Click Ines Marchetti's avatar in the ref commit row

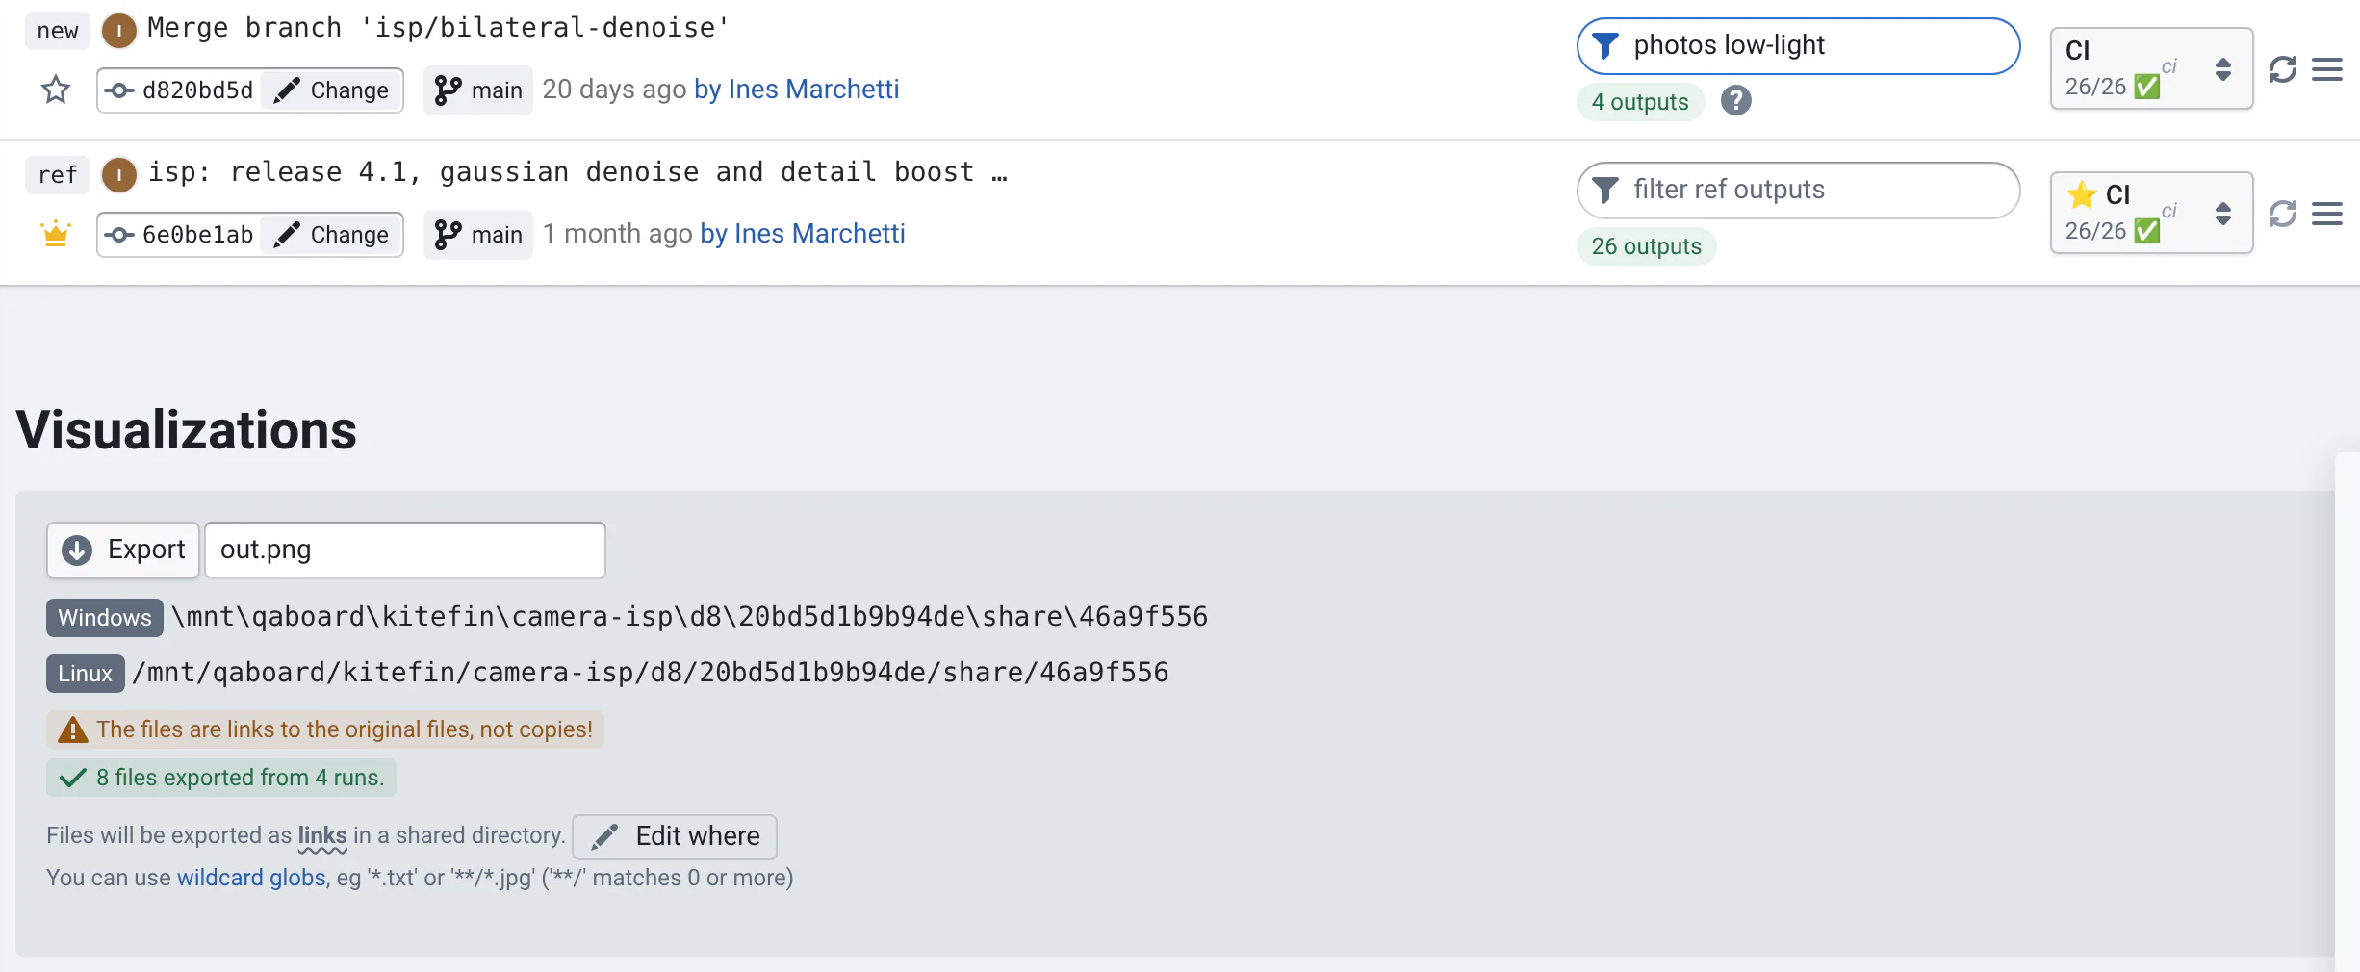tap(119, 175)
